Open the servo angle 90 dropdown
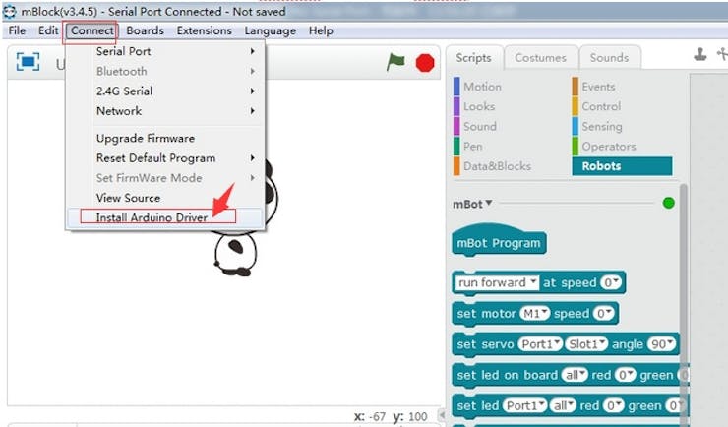The image size is (728, 427). pos(662,344)
